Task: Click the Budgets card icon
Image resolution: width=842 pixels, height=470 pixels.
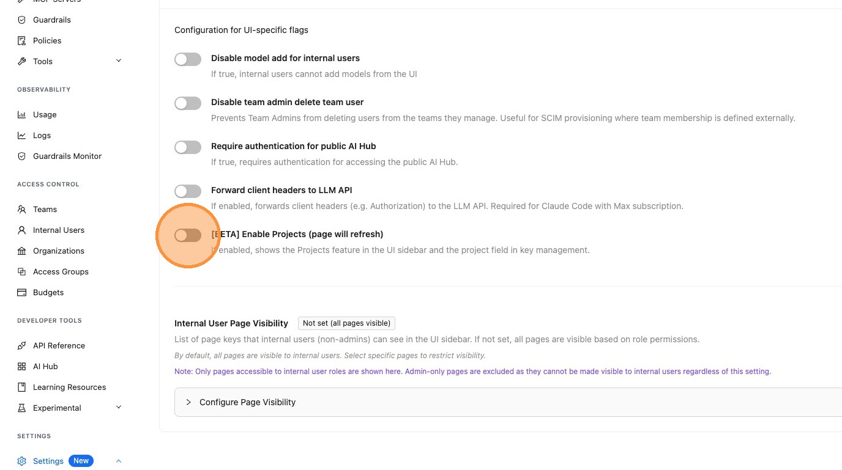Action: [x=22, y=293]
